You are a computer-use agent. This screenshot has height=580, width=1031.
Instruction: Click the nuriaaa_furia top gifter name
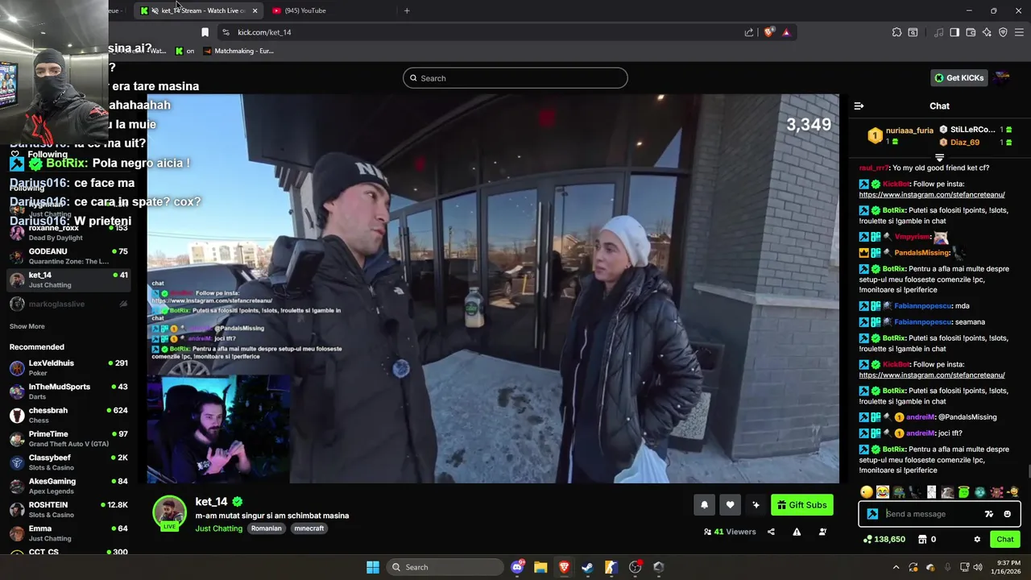coord(909,130)
